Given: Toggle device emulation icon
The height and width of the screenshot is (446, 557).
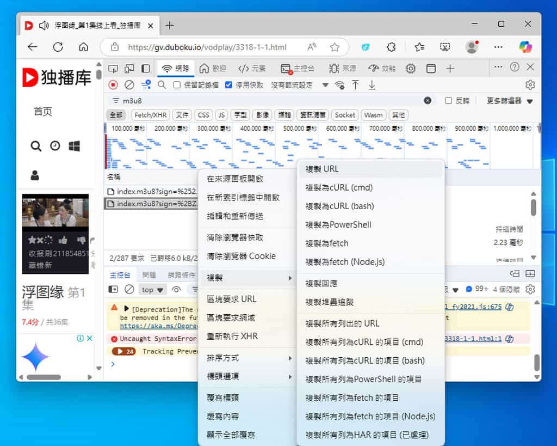Looking at the screenshot, I should point(129,69).
